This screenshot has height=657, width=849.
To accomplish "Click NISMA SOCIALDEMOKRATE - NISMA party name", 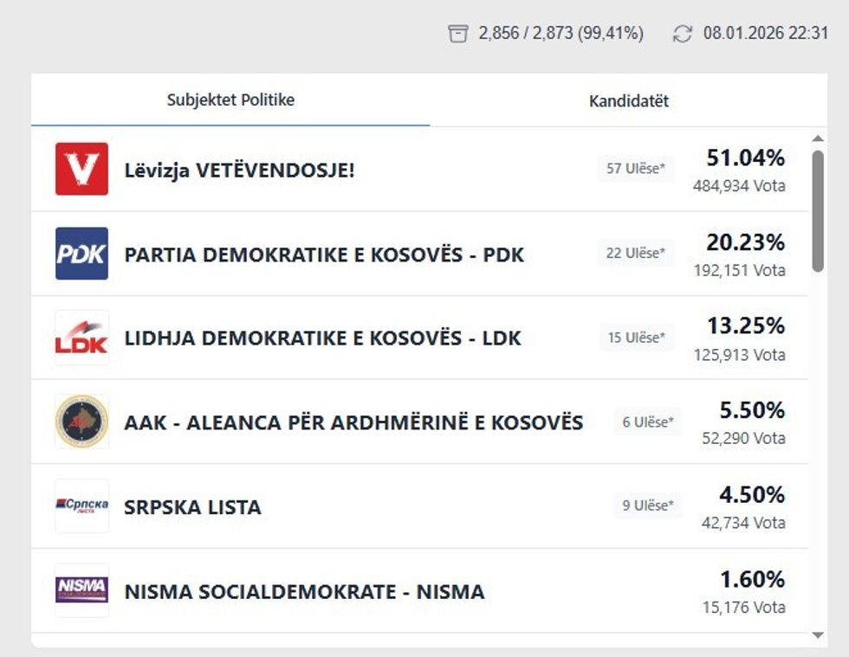I will 304,592.
